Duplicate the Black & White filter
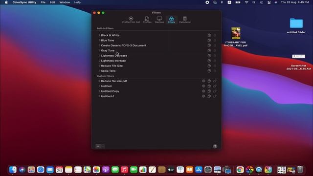Image resolution: width=313 pixels, height=176 pixels. (x=209, y=35)
